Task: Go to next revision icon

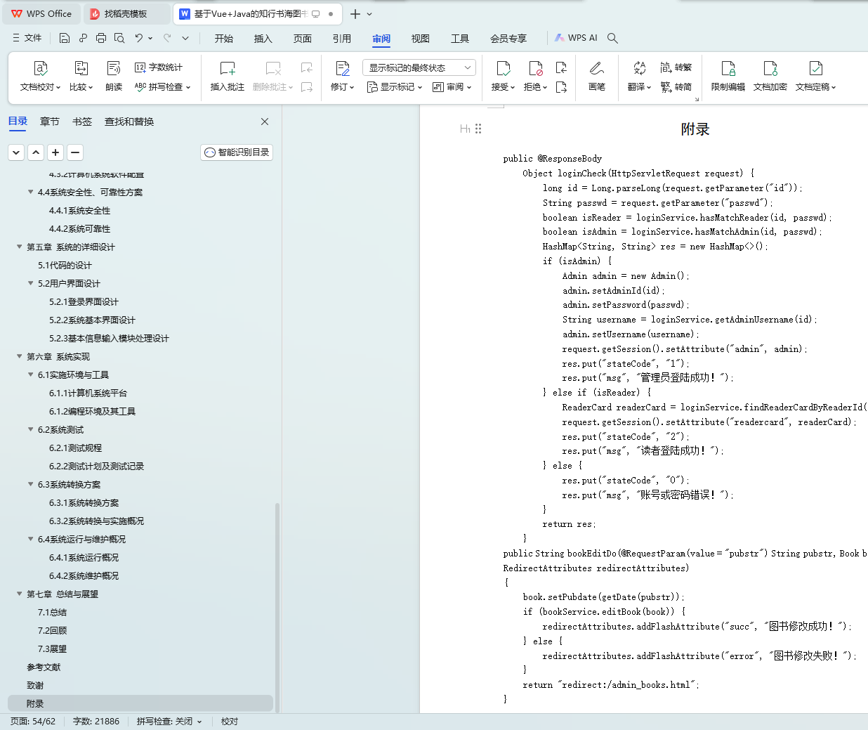Action: tap(561, 87)
